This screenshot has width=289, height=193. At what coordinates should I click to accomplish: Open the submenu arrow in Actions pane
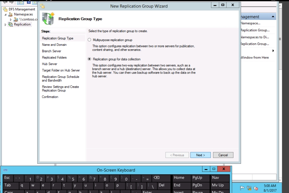pyautogui.click(x=273, y=51)
